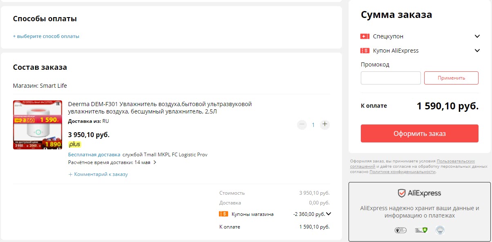492x242 pixels.
Task: Open the Deerma humidifier product thumbnail
Action: tap(38, 125)
